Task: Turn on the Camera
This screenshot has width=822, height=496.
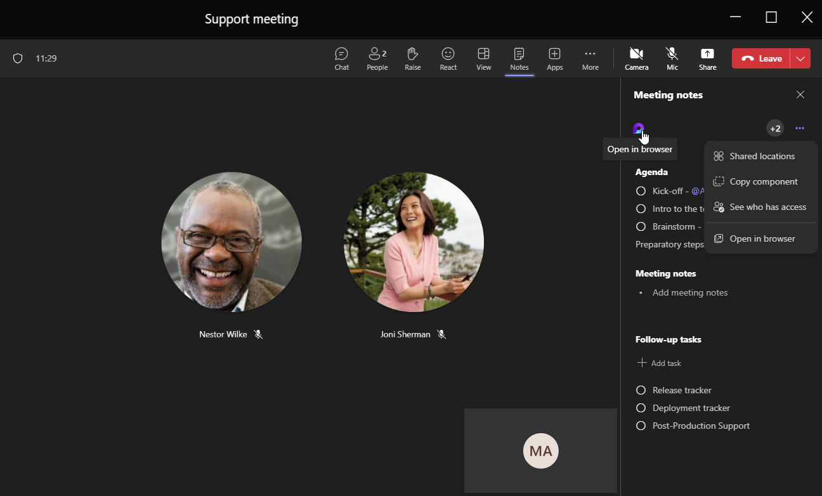Action: pyautogui.click(x=636, y=58)
